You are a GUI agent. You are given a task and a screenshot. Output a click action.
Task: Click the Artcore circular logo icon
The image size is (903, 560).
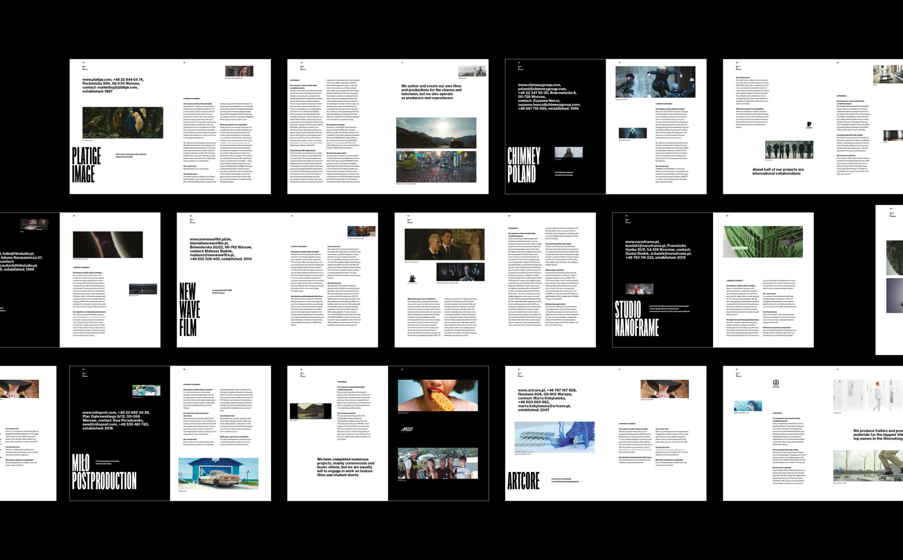(776, 383)
